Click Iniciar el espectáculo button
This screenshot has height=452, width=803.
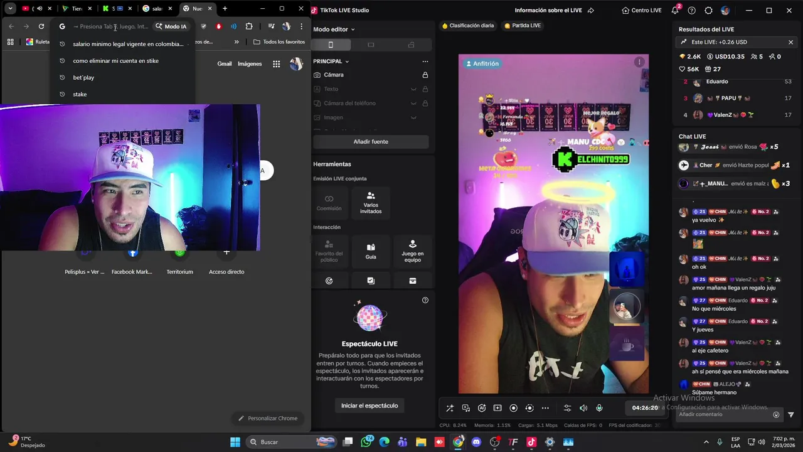click(x=370, y=406)
